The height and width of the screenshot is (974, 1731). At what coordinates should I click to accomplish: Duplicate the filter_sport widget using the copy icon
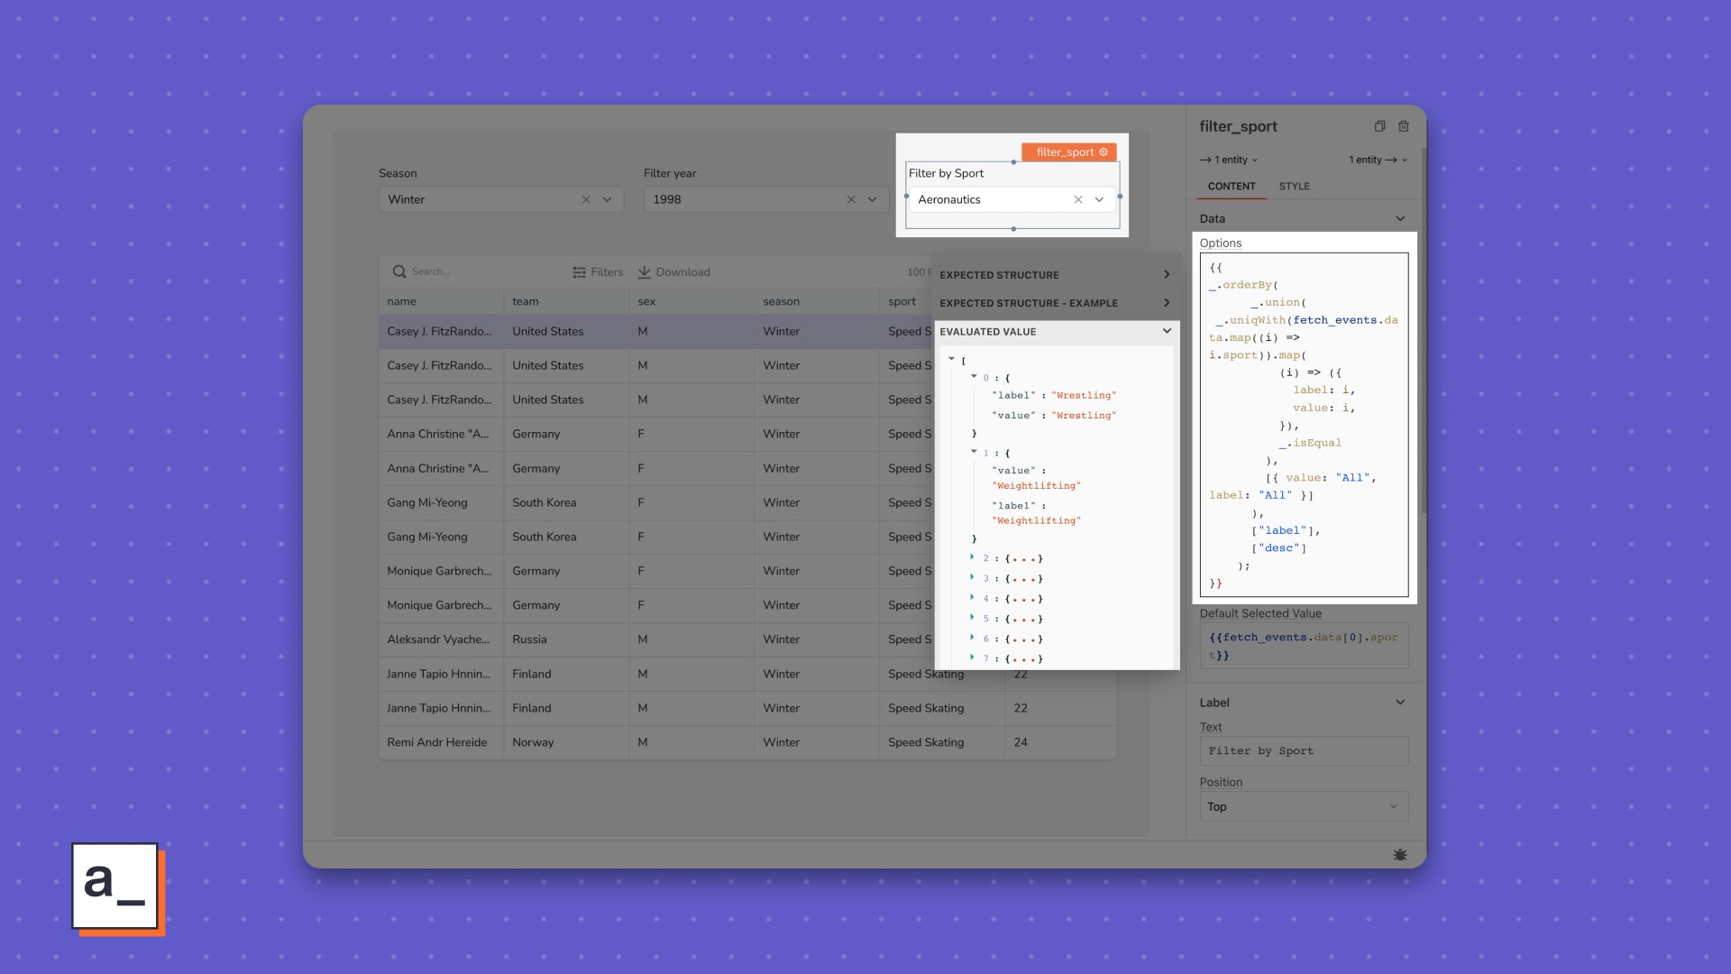click(1379, 126)
